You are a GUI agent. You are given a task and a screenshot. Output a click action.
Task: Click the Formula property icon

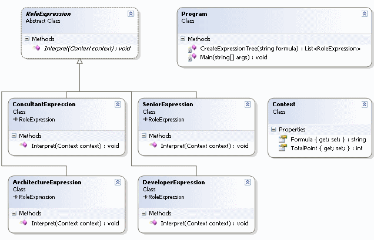click(283, 139)
